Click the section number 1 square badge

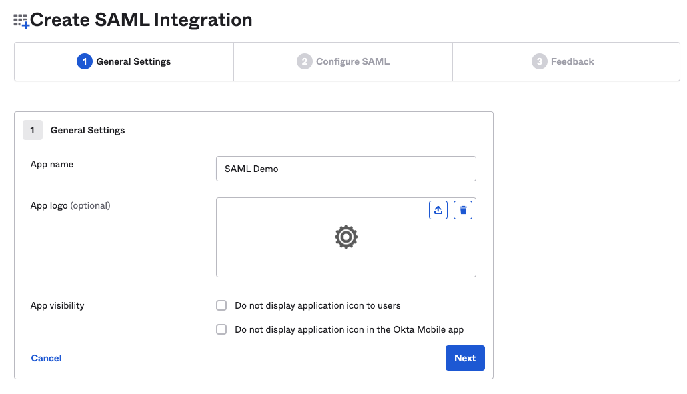pos(32,130)
